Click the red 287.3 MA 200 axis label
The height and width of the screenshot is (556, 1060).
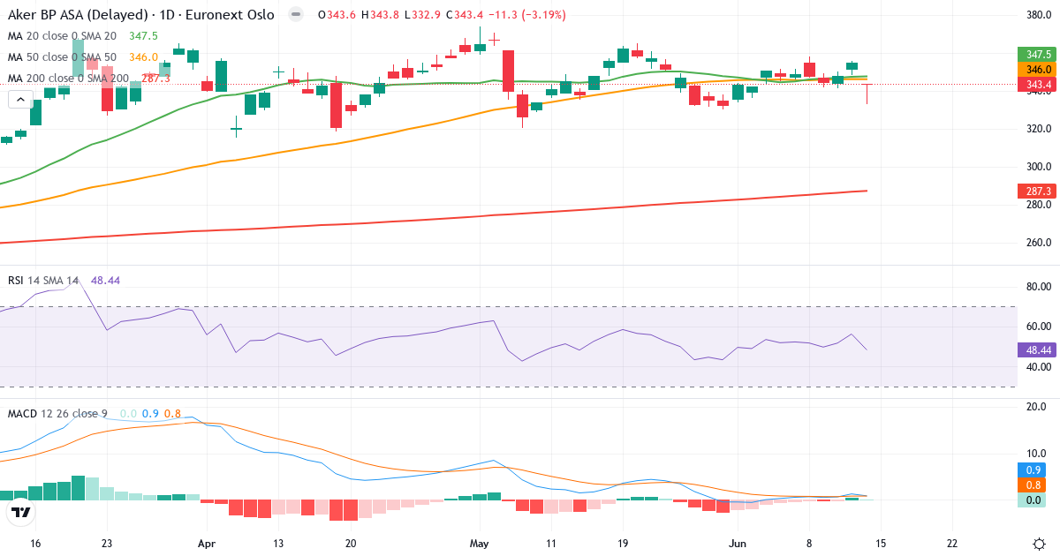pyautogui.click(x=1038, y=191)
